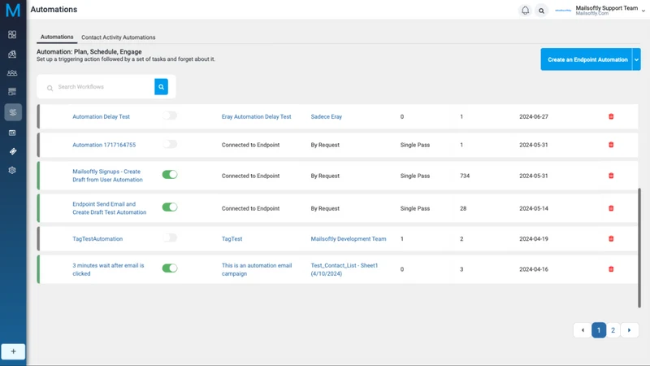Click the Mailsoftly M logo

coord(13,10)
